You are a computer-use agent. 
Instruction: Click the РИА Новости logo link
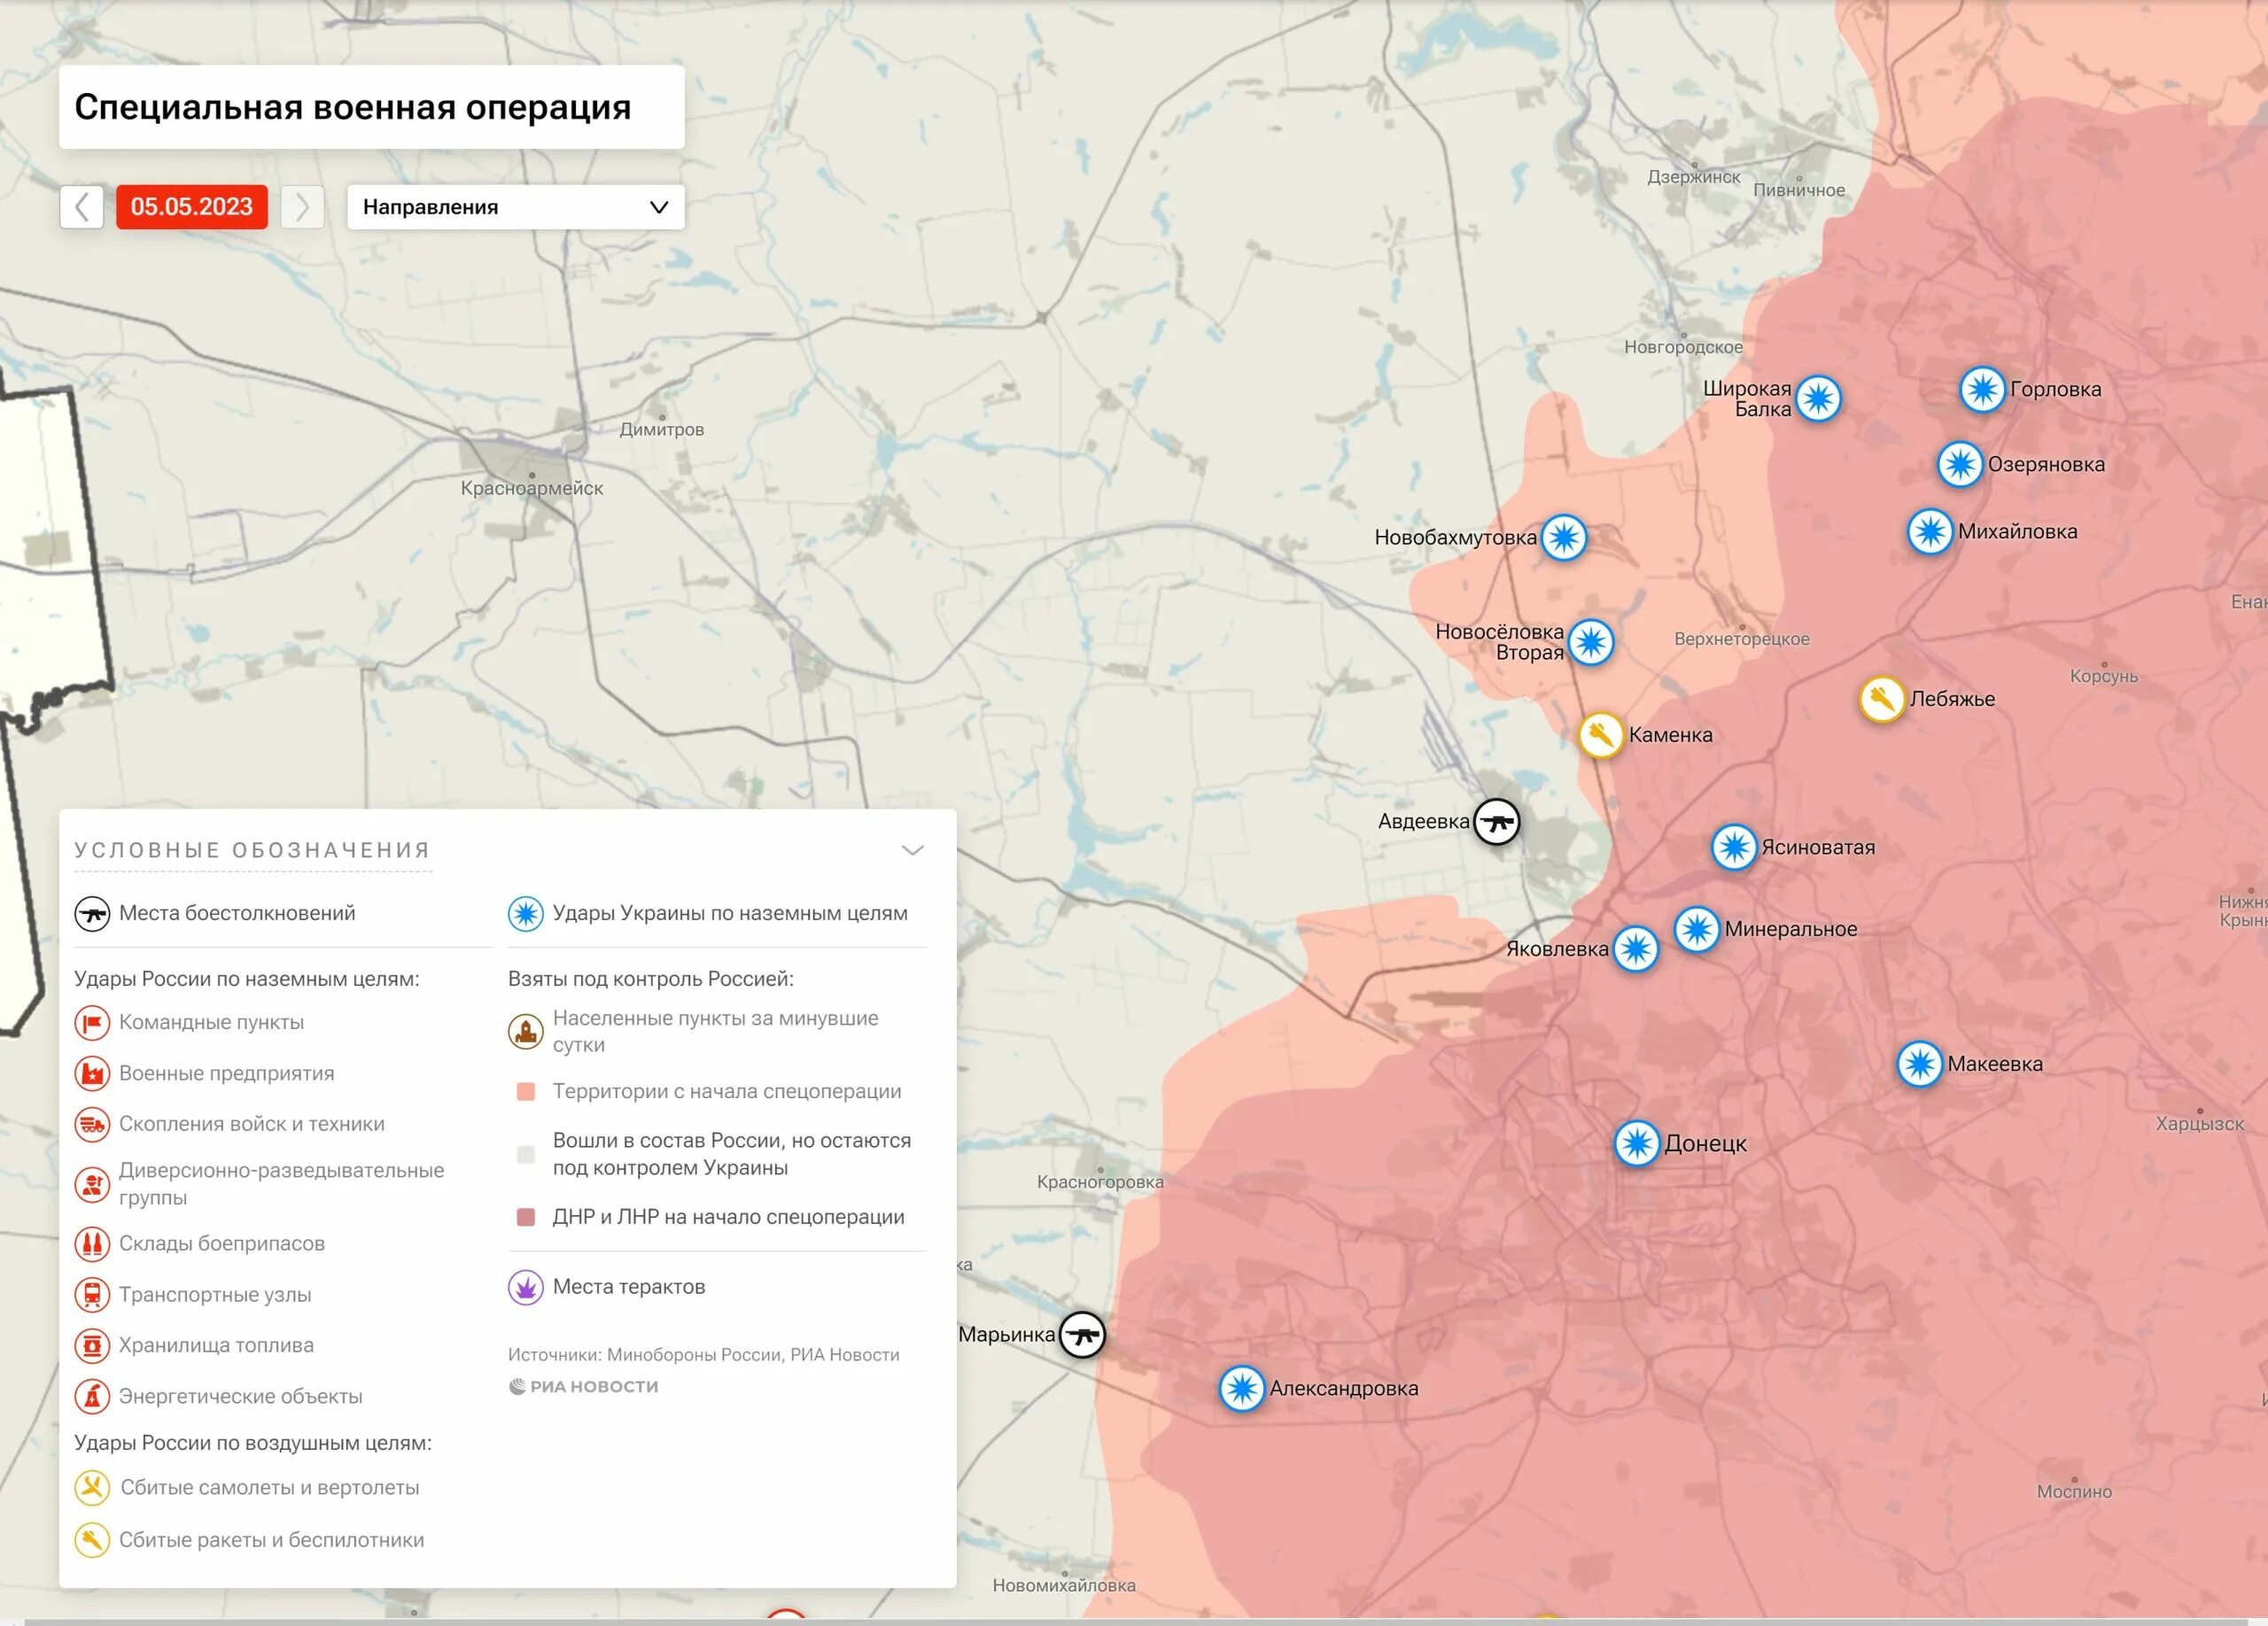[x=584, y=1386]
